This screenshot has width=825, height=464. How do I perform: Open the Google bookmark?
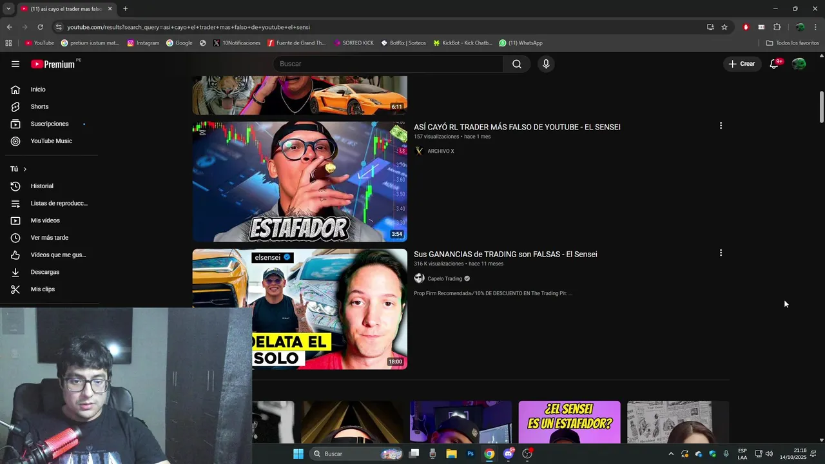pos(179,43)
